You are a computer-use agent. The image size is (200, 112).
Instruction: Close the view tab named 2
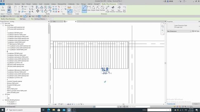coord(76,21)
